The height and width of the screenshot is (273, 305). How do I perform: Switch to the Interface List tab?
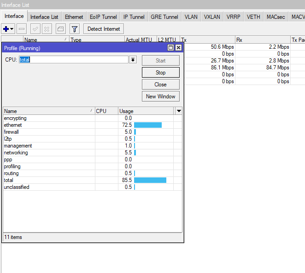44,17
